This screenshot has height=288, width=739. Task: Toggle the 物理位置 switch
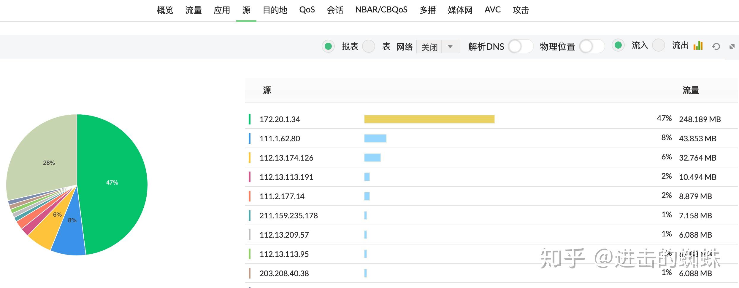[592, 46]
